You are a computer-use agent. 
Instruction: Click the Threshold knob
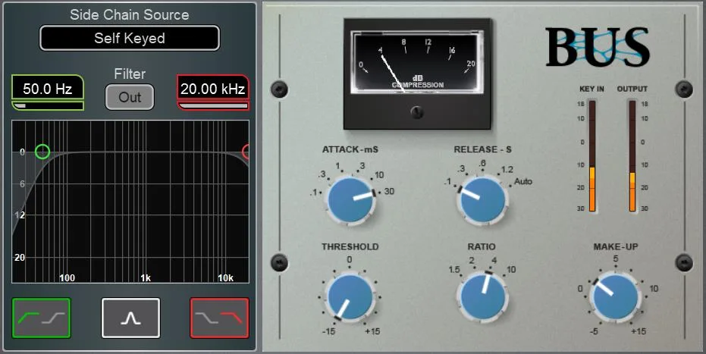tap(350, 297)
